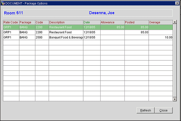Click the Close button beside Refresh

click(x=163, y=110)
